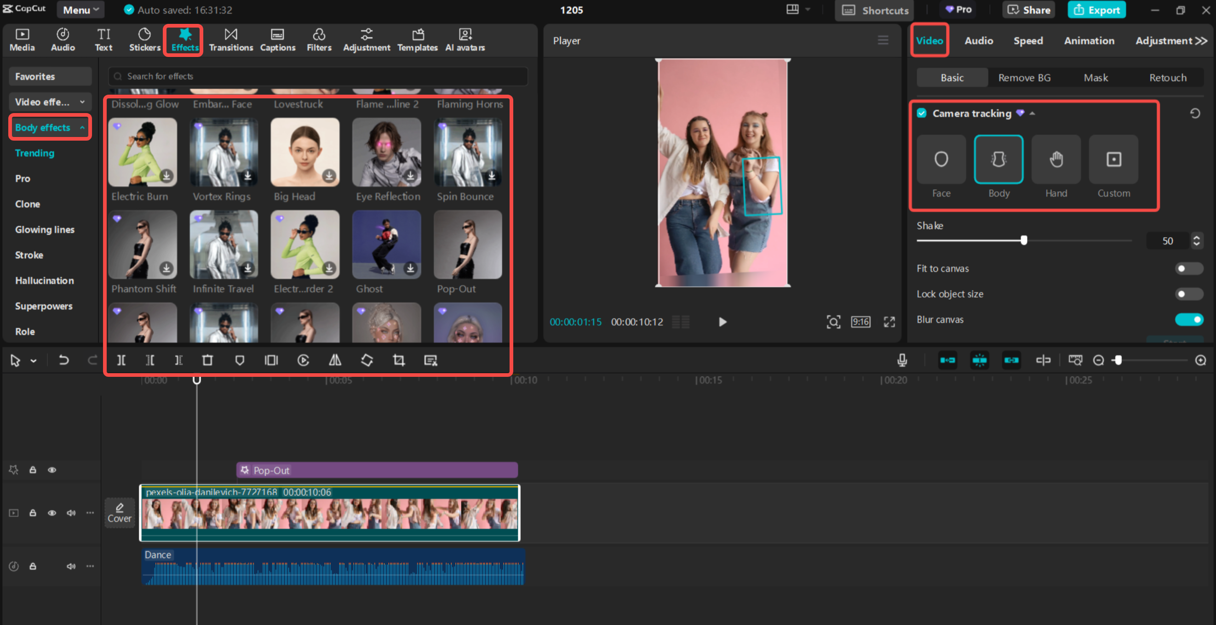Open the Media panel
This screenshot has height=625, width=1216.
coord(22,40)
